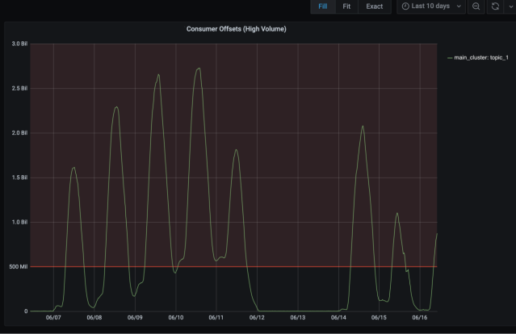Select the Fill view mode
This screenshot has height=334, width=516.
pyautogui.click(x=323, y=6)
